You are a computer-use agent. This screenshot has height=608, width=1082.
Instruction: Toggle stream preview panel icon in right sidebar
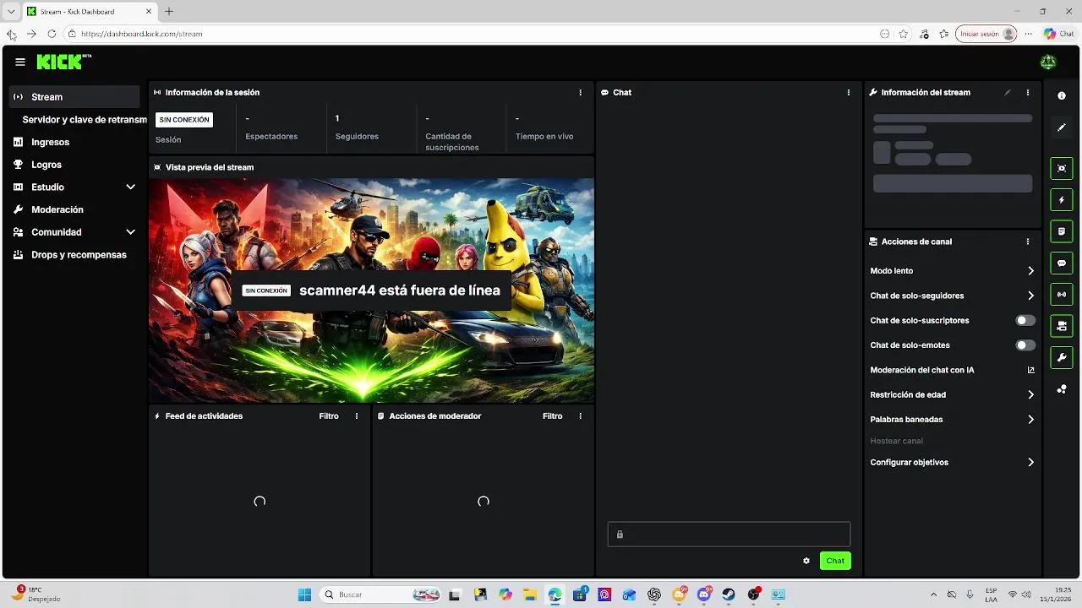click(x=1062, y=168)
